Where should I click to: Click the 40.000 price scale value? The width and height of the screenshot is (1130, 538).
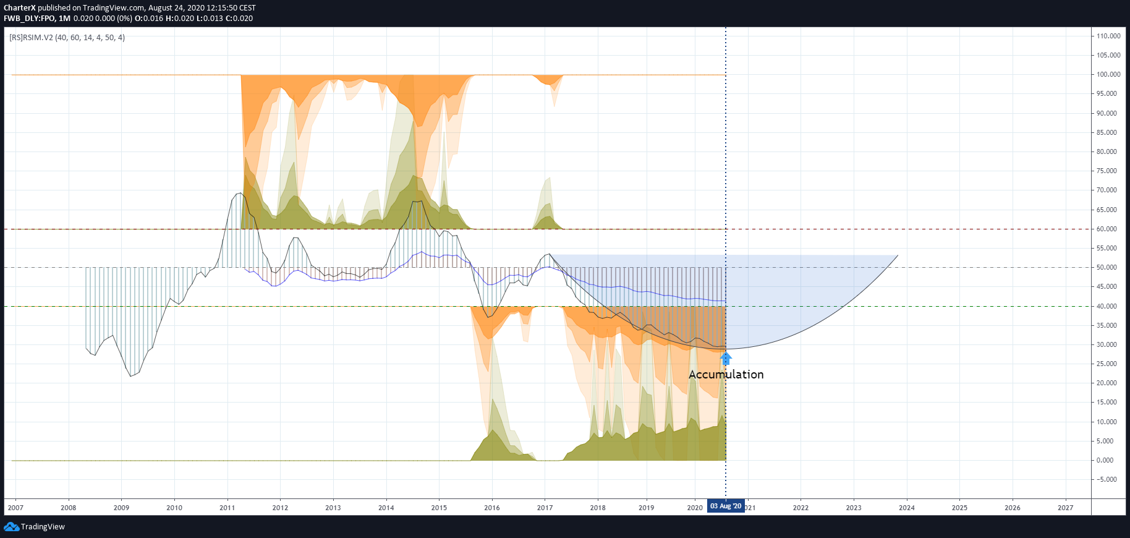(1107, 306)
